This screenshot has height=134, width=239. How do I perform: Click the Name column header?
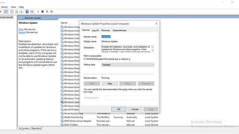coord(64,23)
